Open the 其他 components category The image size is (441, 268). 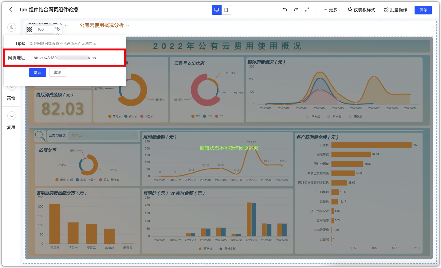pos(11,98)
